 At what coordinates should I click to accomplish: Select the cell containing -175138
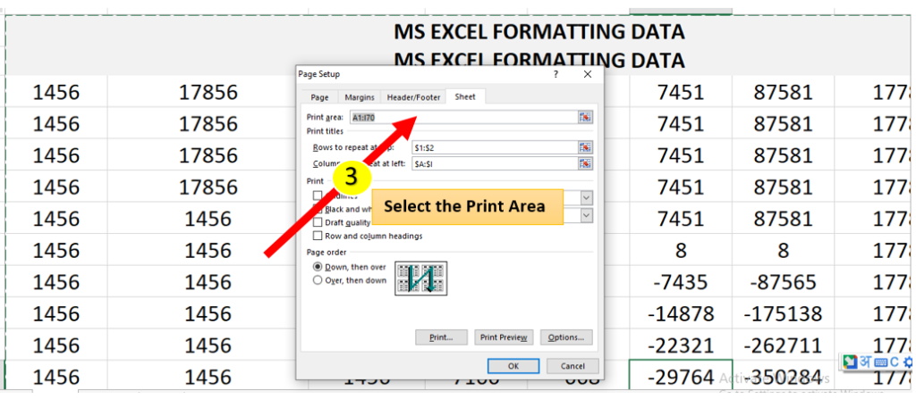(783, 314)
